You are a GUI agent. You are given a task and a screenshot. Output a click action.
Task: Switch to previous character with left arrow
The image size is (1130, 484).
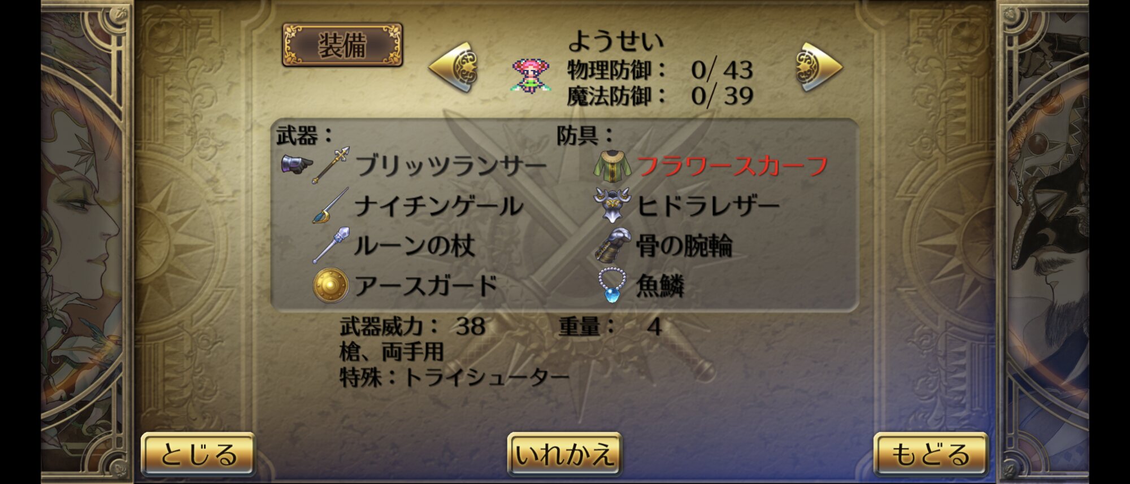coord(454,67)
